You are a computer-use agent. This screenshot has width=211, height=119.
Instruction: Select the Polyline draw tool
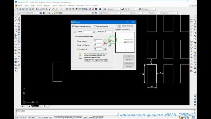[16, 23]
